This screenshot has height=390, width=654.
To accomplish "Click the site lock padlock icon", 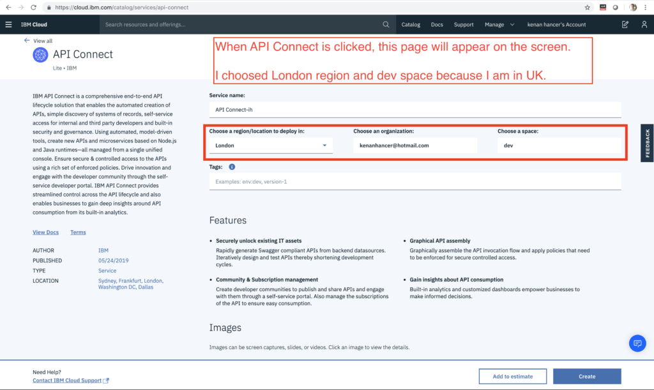I will pyautogui.click(x=49, y=8).
